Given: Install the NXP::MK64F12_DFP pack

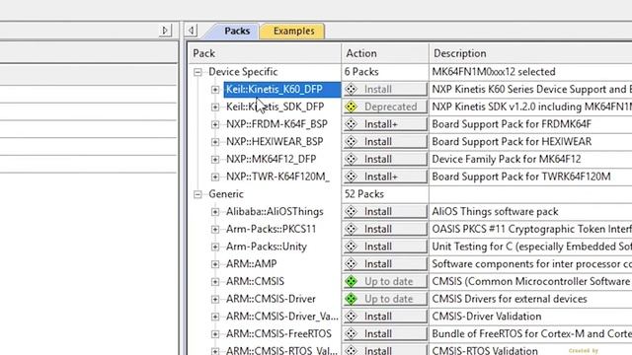Looking at the screenshot, I should 385,159.
